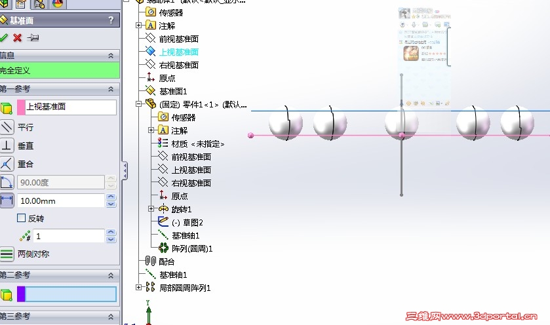Select 零件1's 前视基准面 plane
The width and height of the screenshot is (550, 325).
191,157
